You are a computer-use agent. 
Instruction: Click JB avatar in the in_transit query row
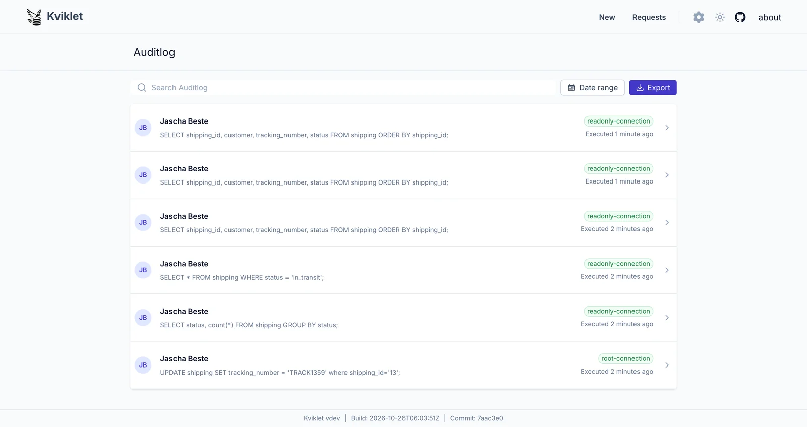(x=143, y=270)
